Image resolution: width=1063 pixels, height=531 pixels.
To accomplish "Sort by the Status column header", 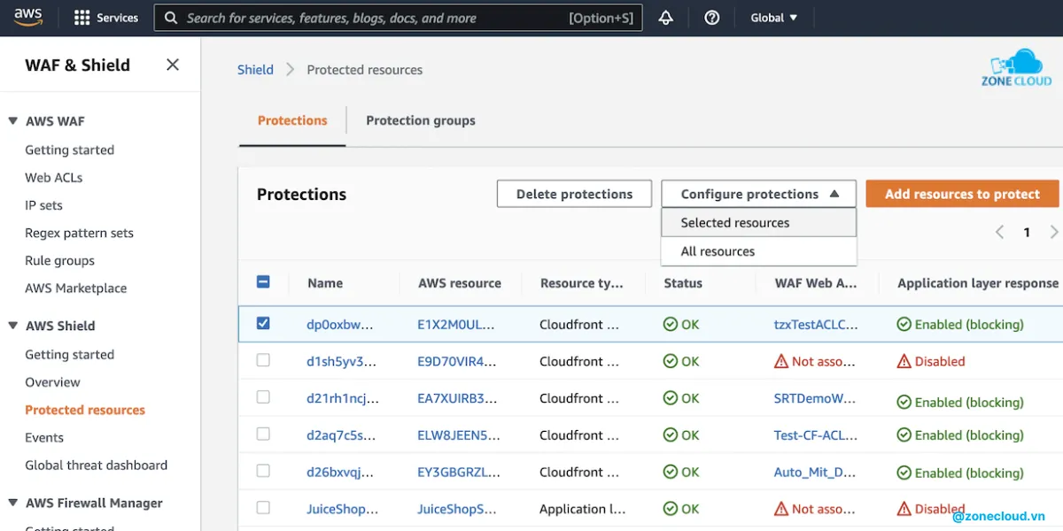I will coord(683,283).
